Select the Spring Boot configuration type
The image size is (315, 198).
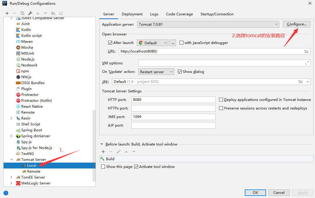point(32,130)
